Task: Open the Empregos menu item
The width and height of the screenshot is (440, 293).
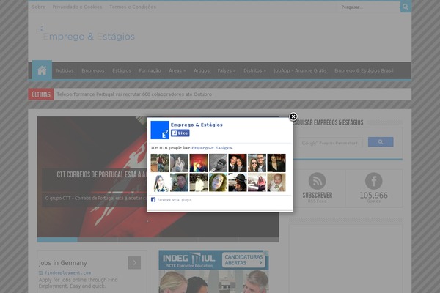Action: [x=93, y=70]
